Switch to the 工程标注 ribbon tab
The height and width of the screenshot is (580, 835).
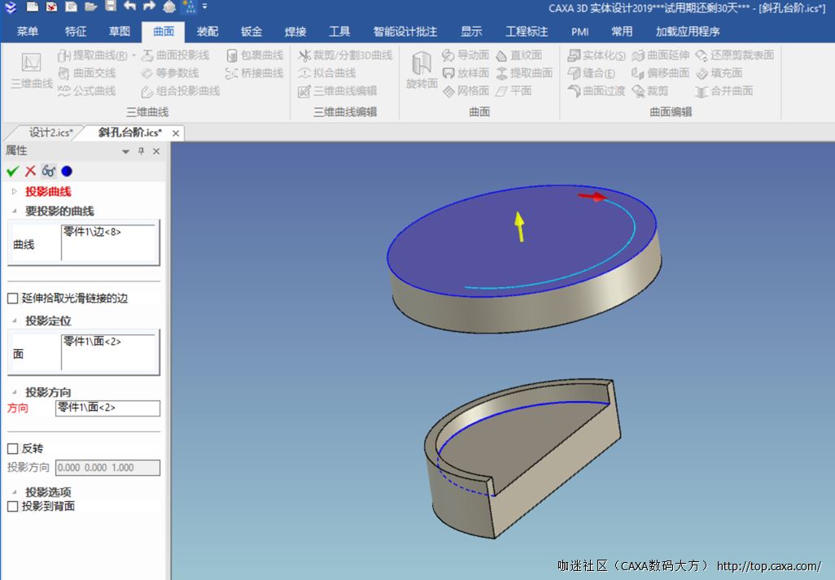pyautogui.click(x=527, y=32)
